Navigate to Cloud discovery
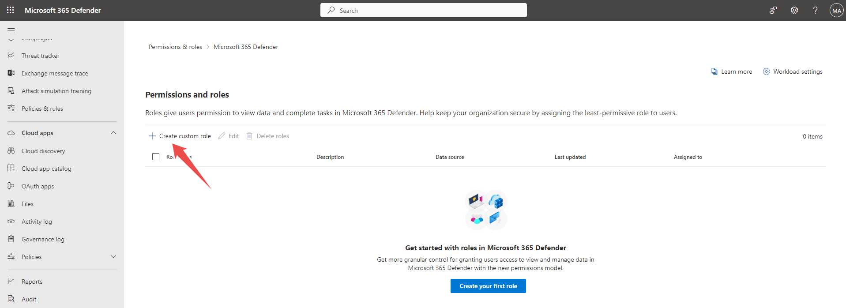846x308 pixels. pos(43,151)
